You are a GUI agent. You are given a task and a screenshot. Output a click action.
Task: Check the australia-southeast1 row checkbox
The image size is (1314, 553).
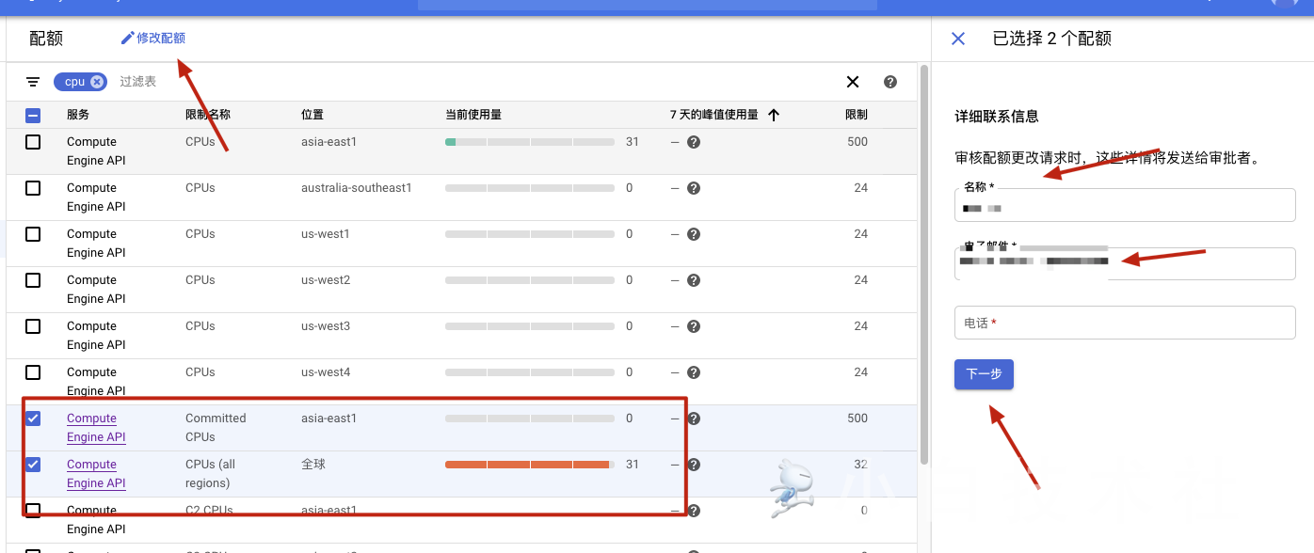coord(33,188)
